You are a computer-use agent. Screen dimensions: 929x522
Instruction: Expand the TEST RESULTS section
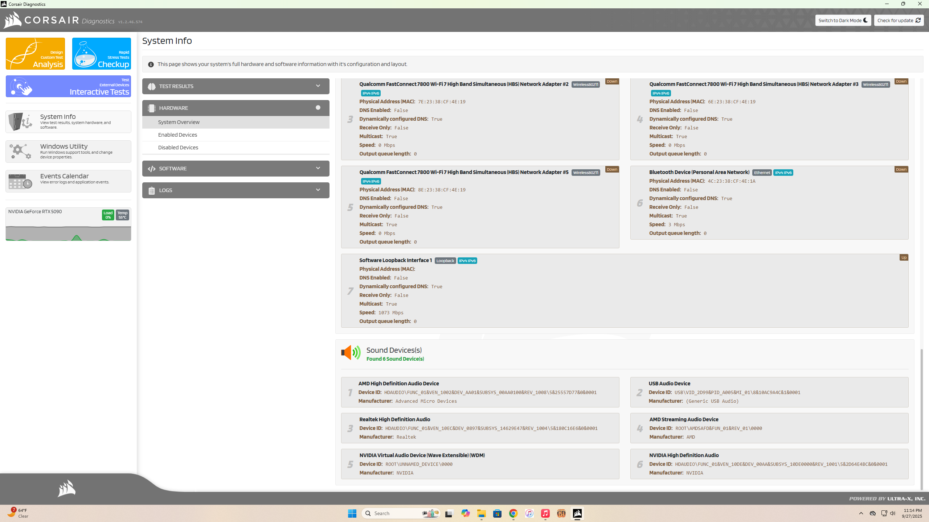click(x=318, y=86)
